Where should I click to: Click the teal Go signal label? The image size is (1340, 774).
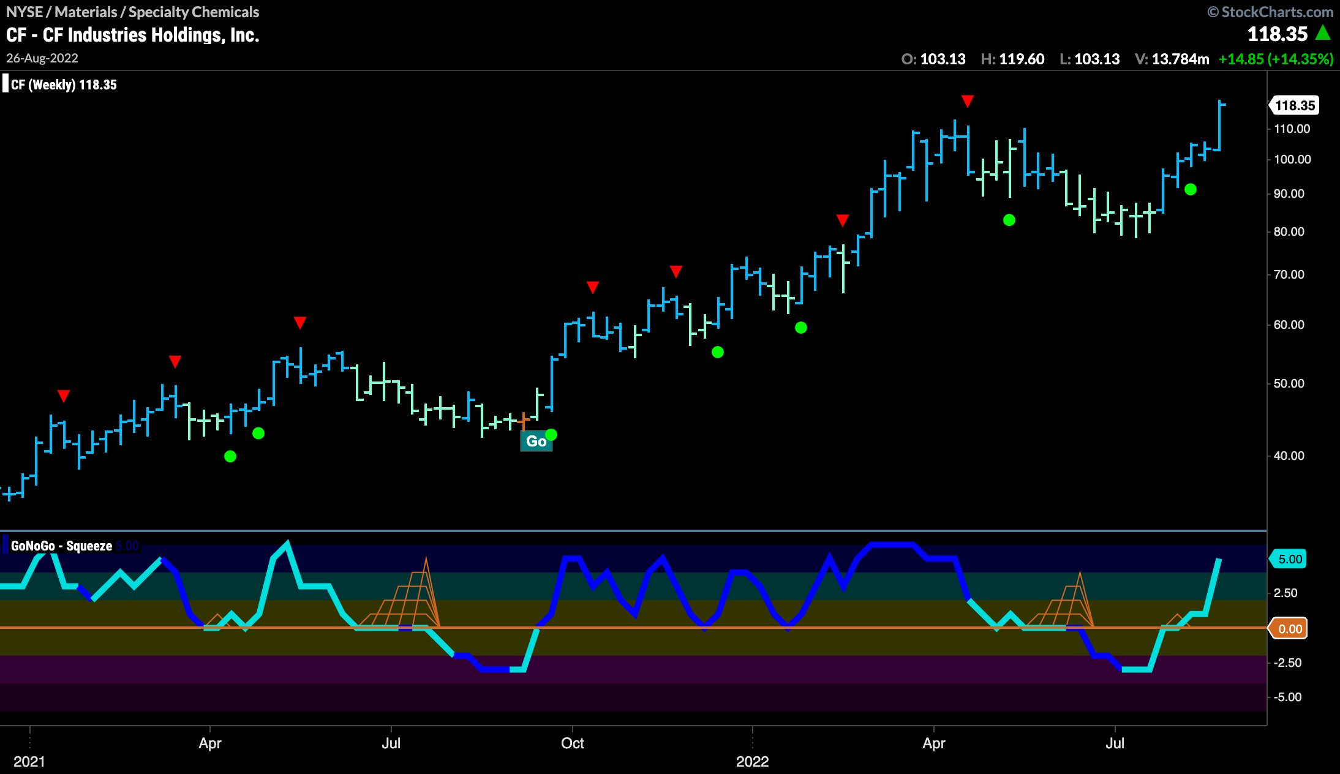click(x=536, y=441)
